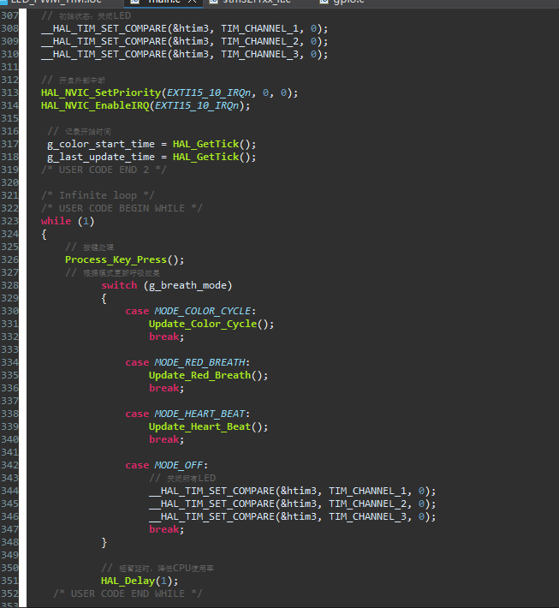This screenshot has height=608, width=559.
Task: Click TIM_CHANNEL_1 on line 308
Action: [x=259, y=29]
